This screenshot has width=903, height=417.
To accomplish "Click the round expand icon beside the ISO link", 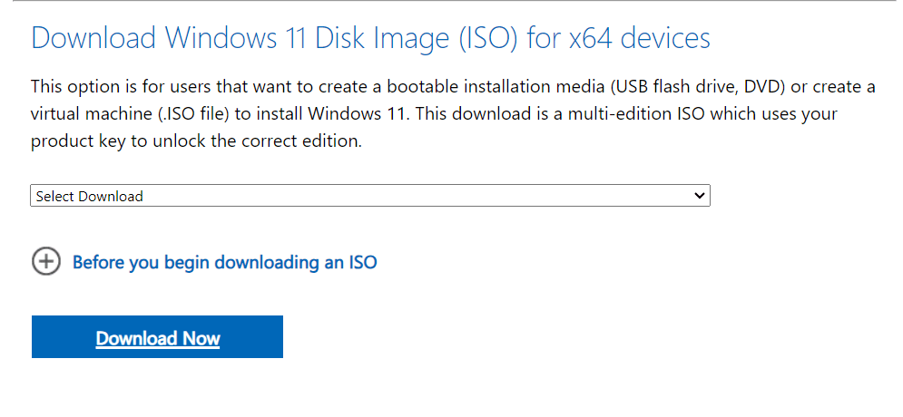I will (45, 262).
